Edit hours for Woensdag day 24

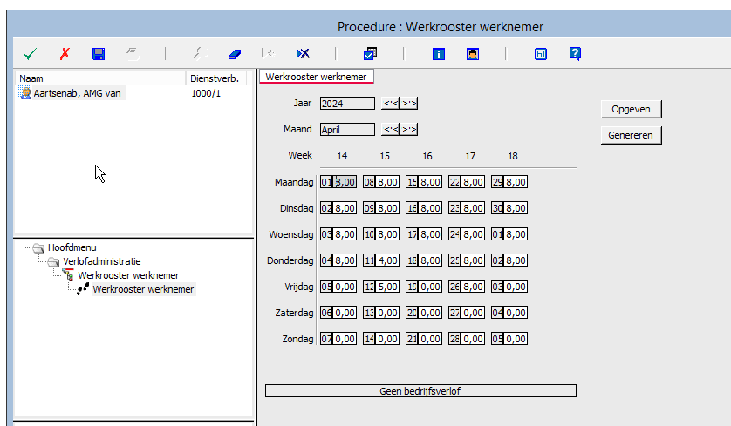pyautogui.click(x=473, y=234)
